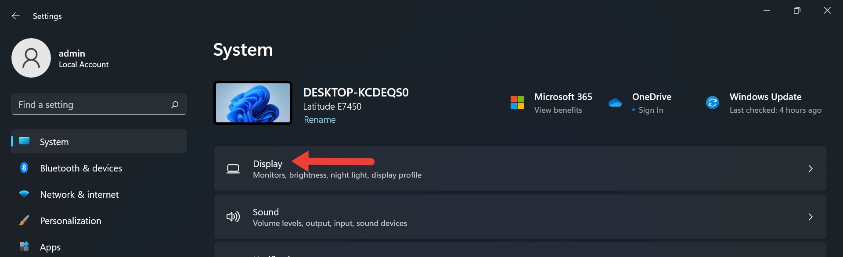This screenshot has width=843, height=257.
Task: Click Rename to change the PC name
Action: point(319,119)
